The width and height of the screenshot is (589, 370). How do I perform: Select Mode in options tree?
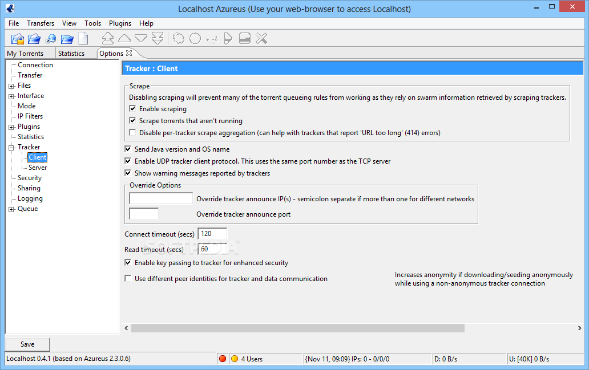[x=27, y=106]
